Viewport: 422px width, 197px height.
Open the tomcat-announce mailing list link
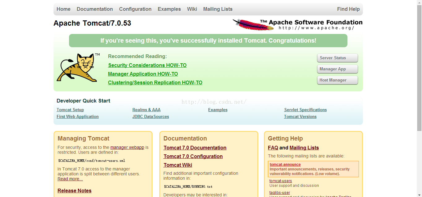(x=285, y=165)
